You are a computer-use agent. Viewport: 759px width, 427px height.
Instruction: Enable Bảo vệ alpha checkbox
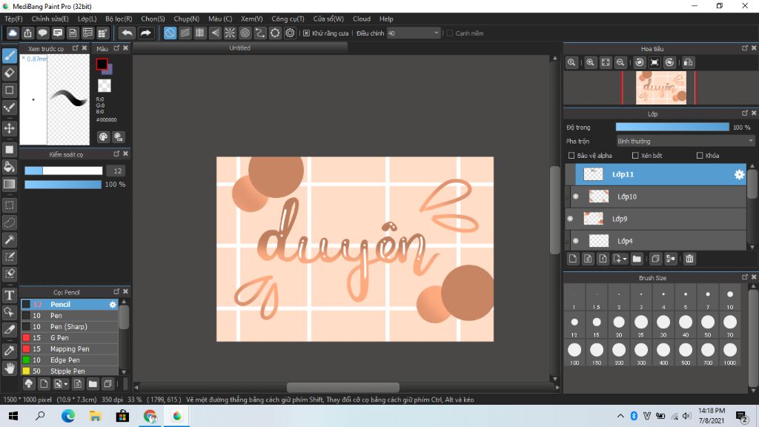tap(571, 156)
